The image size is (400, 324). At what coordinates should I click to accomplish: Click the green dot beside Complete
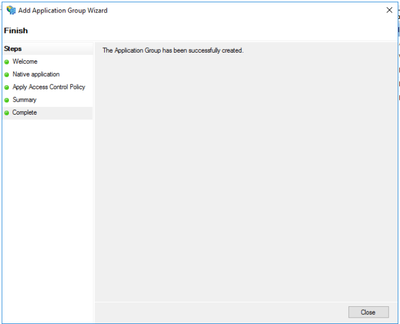(x=7, y=113)
